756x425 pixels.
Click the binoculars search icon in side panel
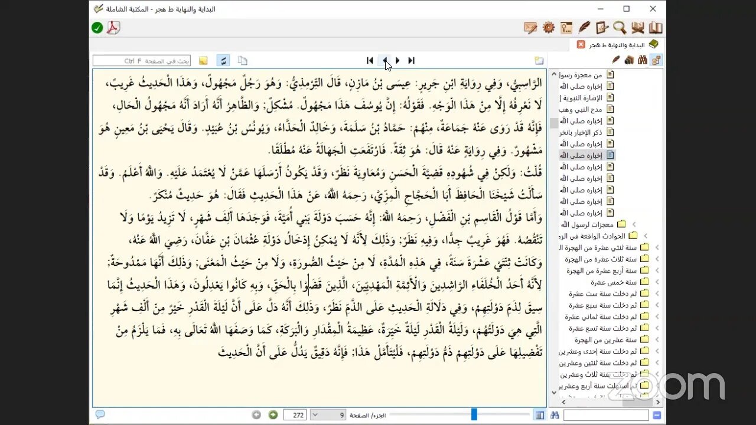642,60
